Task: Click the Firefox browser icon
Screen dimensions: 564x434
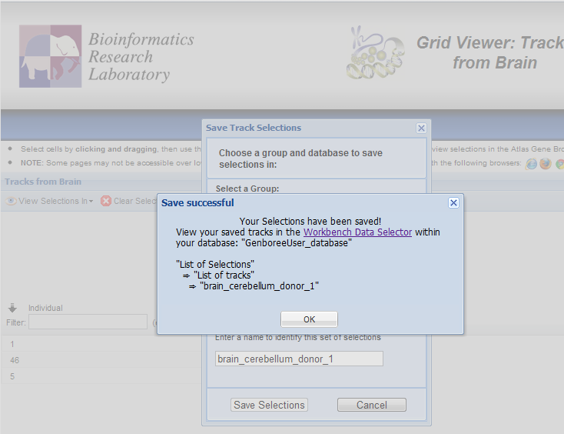Action: (x=546, y=163)
